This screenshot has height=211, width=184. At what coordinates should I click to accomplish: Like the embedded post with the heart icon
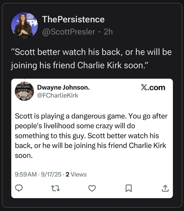click(x=92, y=188)
